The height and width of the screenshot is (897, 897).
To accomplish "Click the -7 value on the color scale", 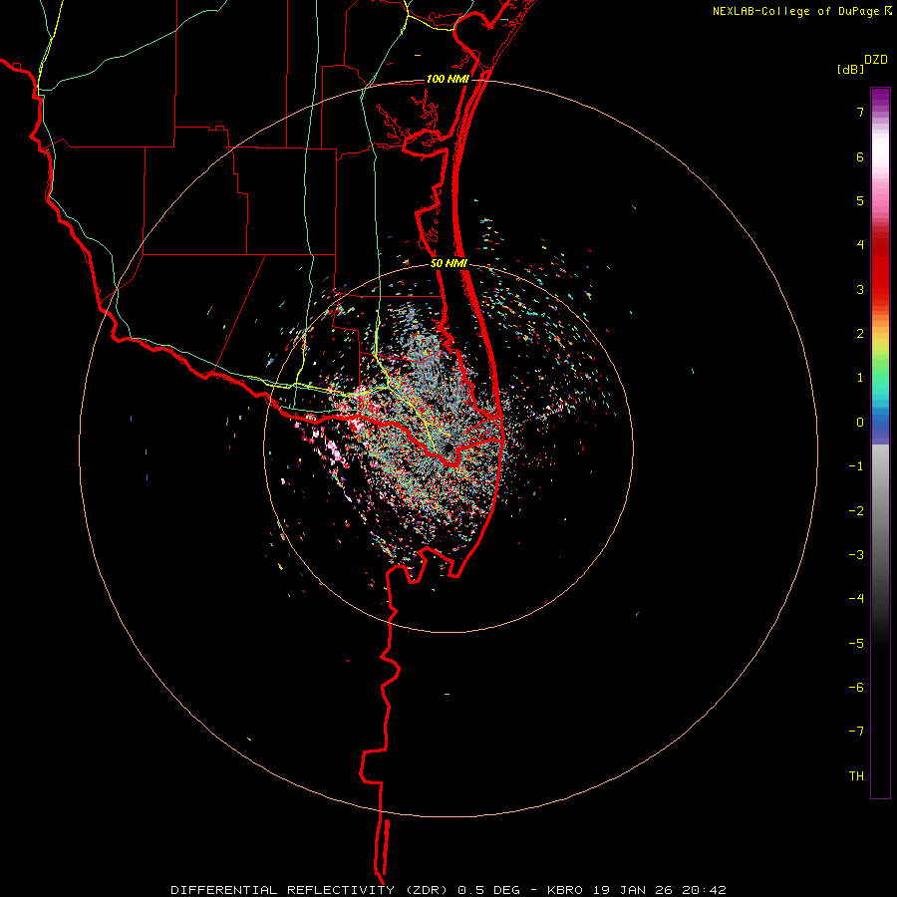I will point(856,732).
